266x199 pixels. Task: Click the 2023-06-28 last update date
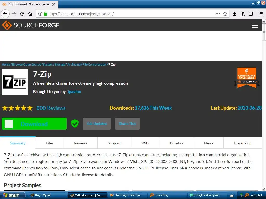[x=249, y=108]
